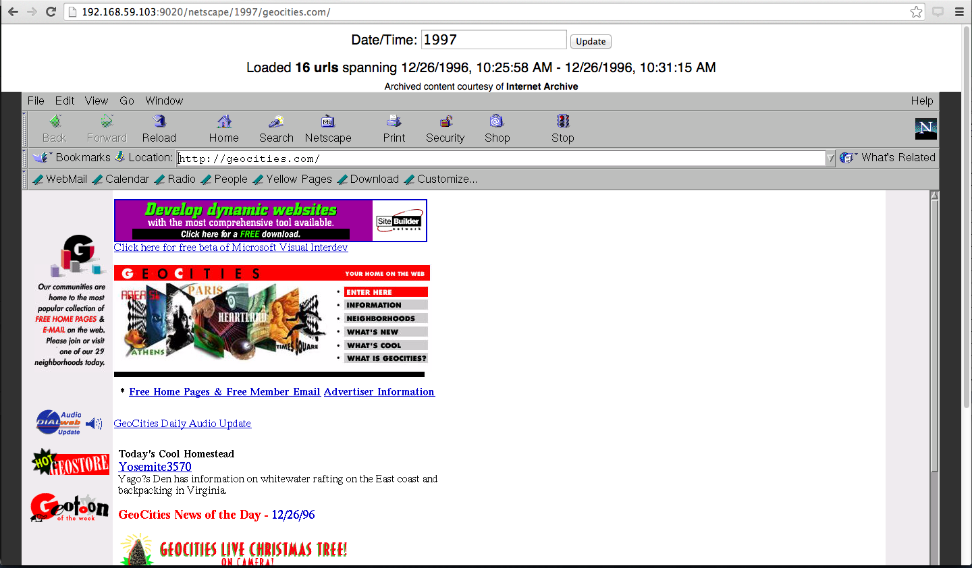Click the cast screen icon beside star
This screenshot has width=972, height=568.
click(x=938, y=12)
